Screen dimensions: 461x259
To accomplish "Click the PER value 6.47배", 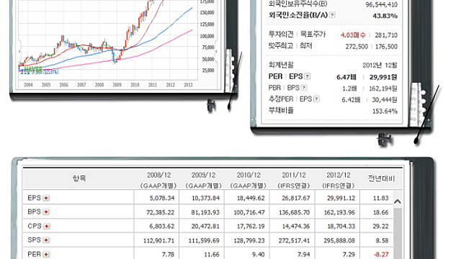I will tap(346, 77).
